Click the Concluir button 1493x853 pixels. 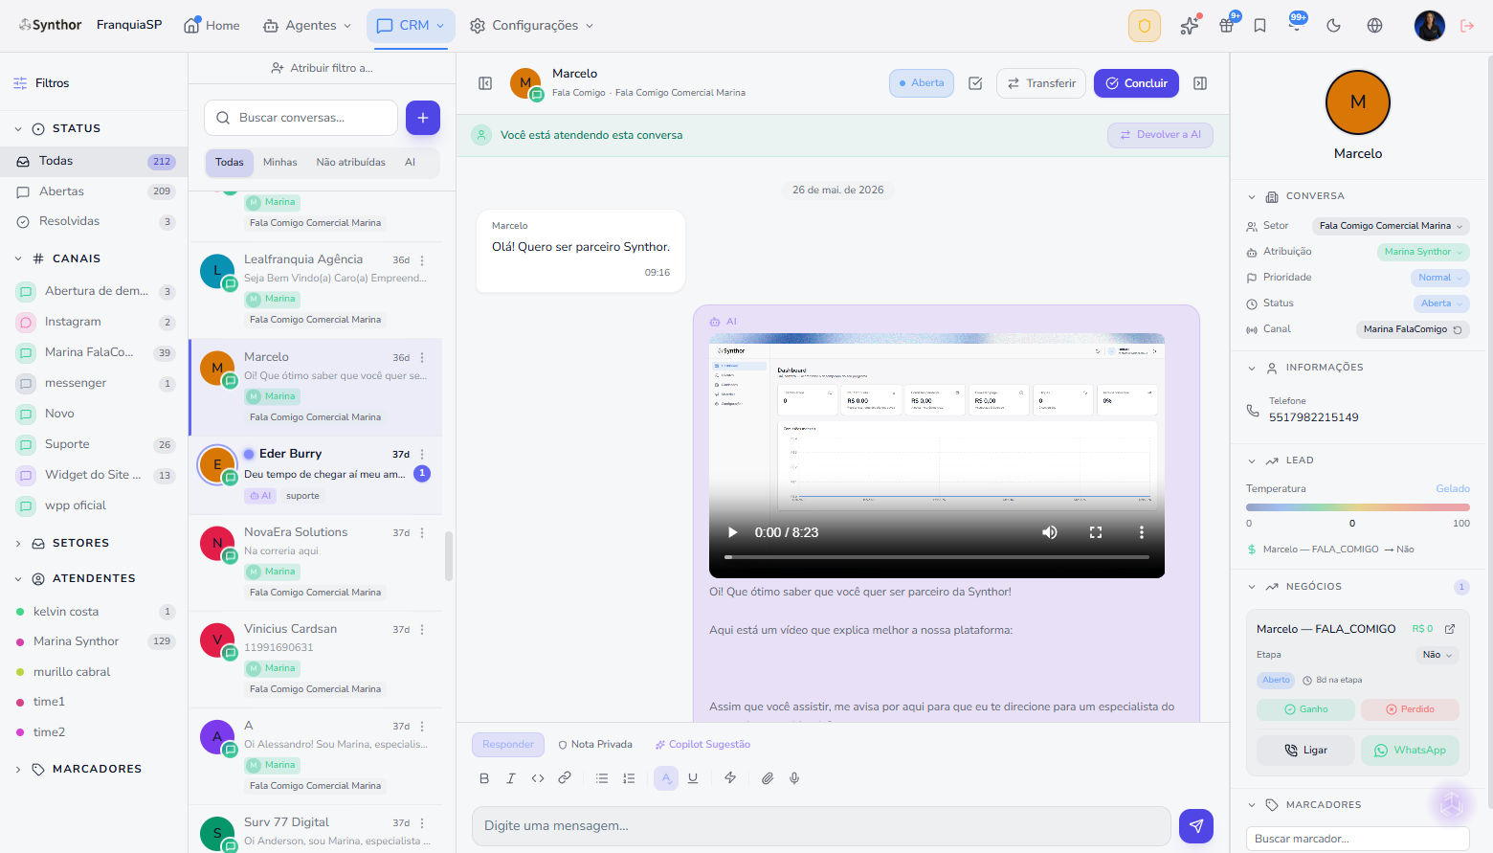tap(1137, 83)
